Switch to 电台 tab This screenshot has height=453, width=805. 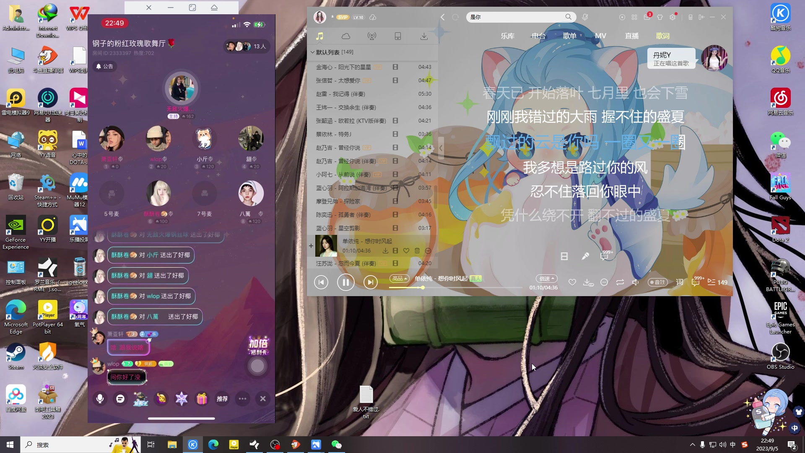538,36
